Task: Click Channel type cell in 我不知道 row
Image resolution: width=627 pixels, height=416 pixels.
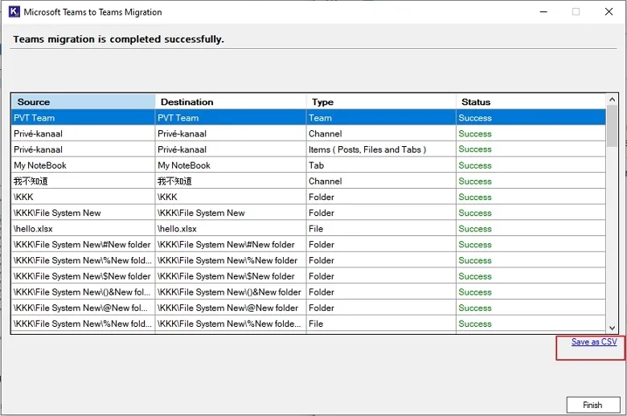Action: [x=381, y=181]
